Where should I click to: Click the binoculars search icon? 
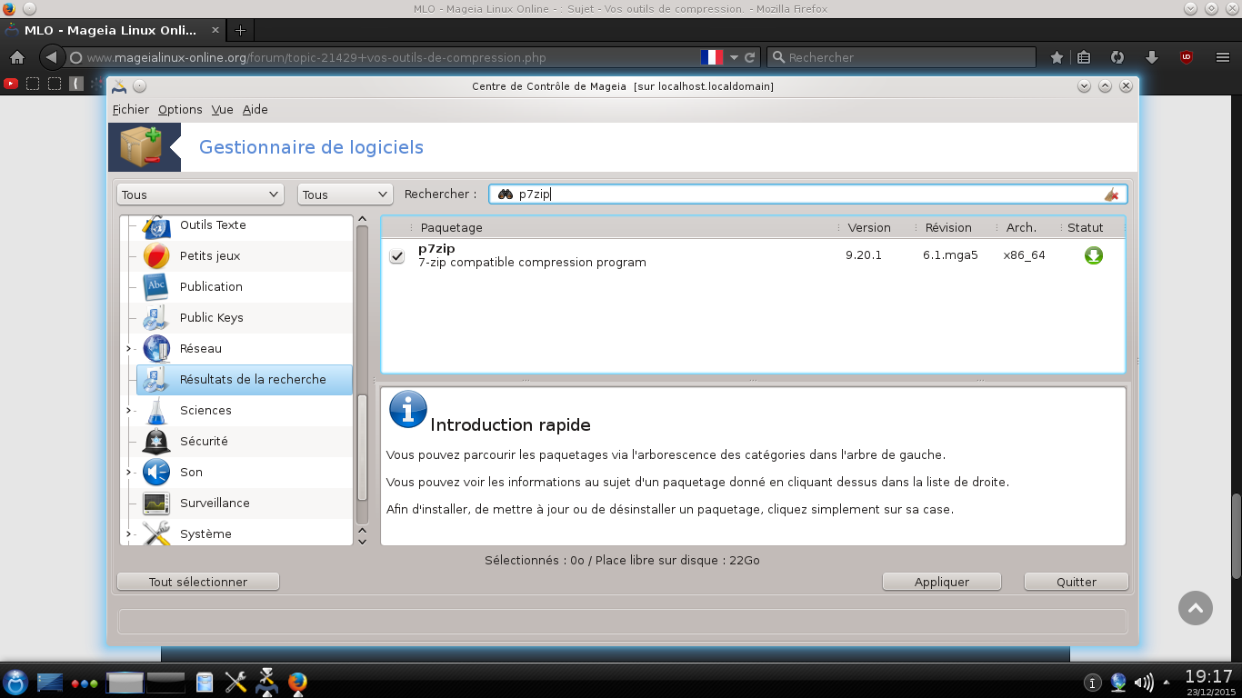[x=506, y=194]
